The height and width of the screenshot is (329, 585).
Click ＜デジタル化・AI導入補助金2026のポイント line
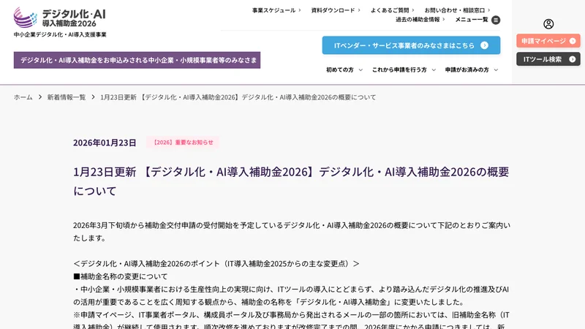216,264
